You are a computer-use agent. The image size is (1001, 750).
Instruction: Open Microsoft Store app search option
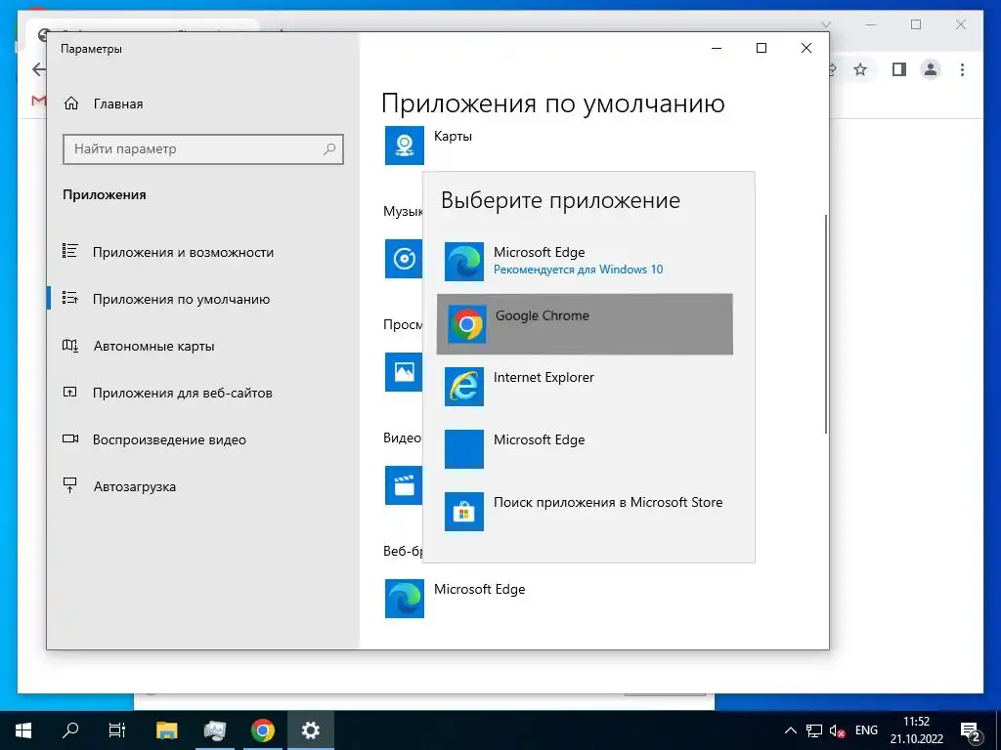585,512
